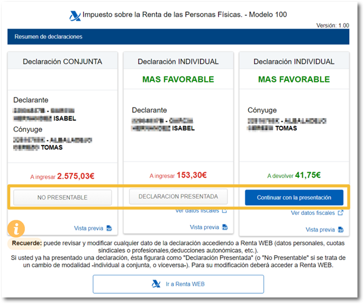Open Ver datos fiscales for Cónyuge
Image resolution: width=364 pixels, height=304 pixels.
(313, 213)
